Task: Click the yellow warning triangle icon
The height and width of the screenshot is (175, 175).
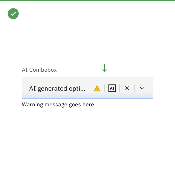Action: (97, 88)
